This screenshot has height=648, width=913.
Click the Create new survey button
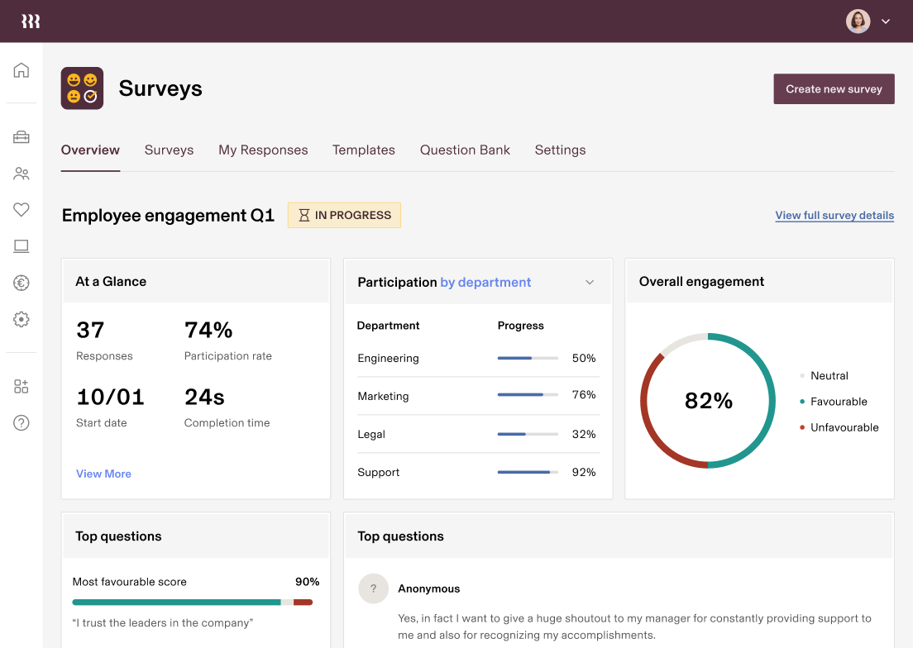834,88
